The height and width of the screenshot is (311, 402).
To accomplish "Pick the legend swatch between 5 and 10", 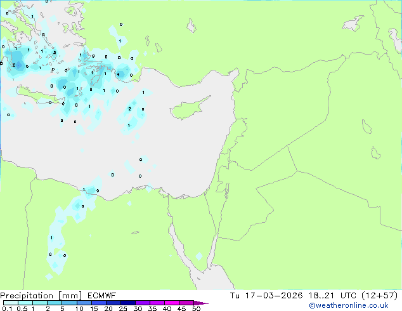I will click(69, 303).
